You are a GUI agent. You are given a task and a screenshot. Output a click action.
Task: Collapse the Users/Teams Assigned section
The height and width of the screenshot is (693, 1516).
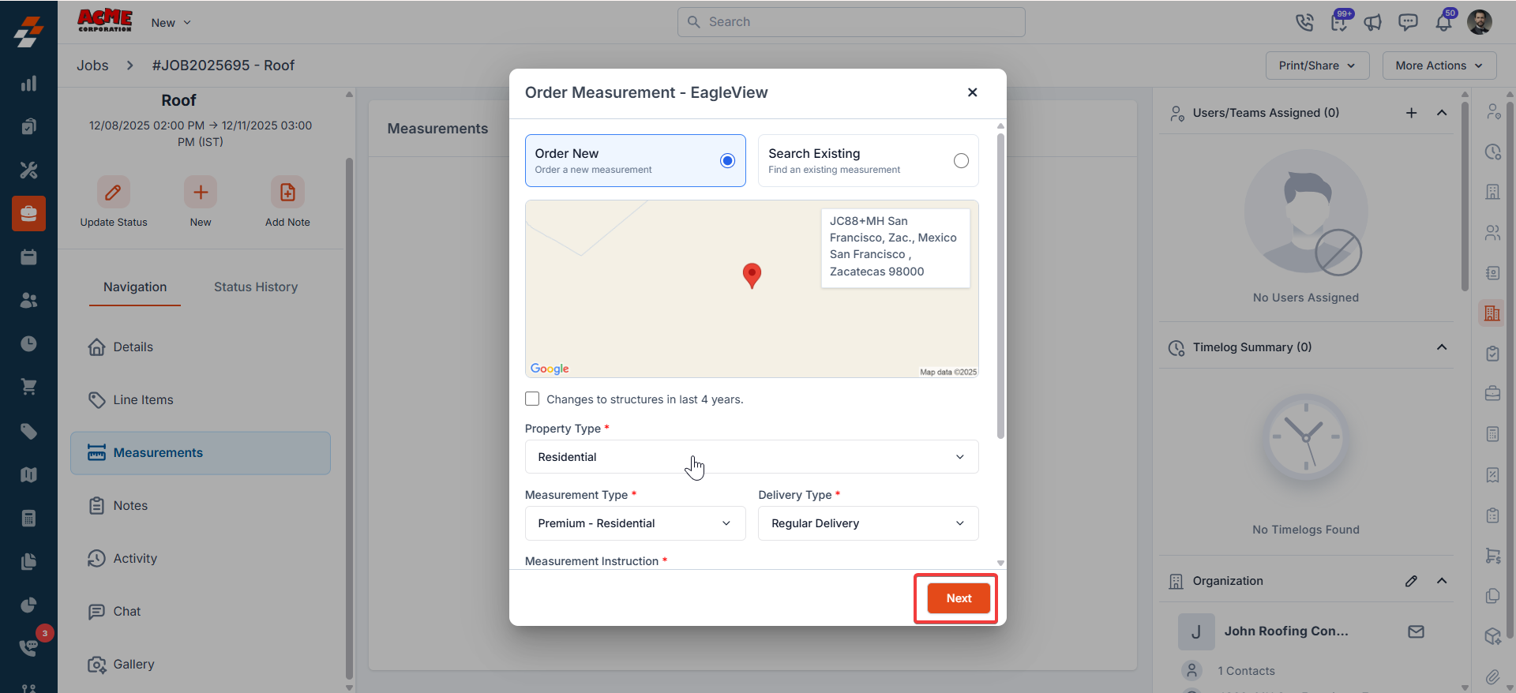pyautogui.click(x=1442, y=113)
